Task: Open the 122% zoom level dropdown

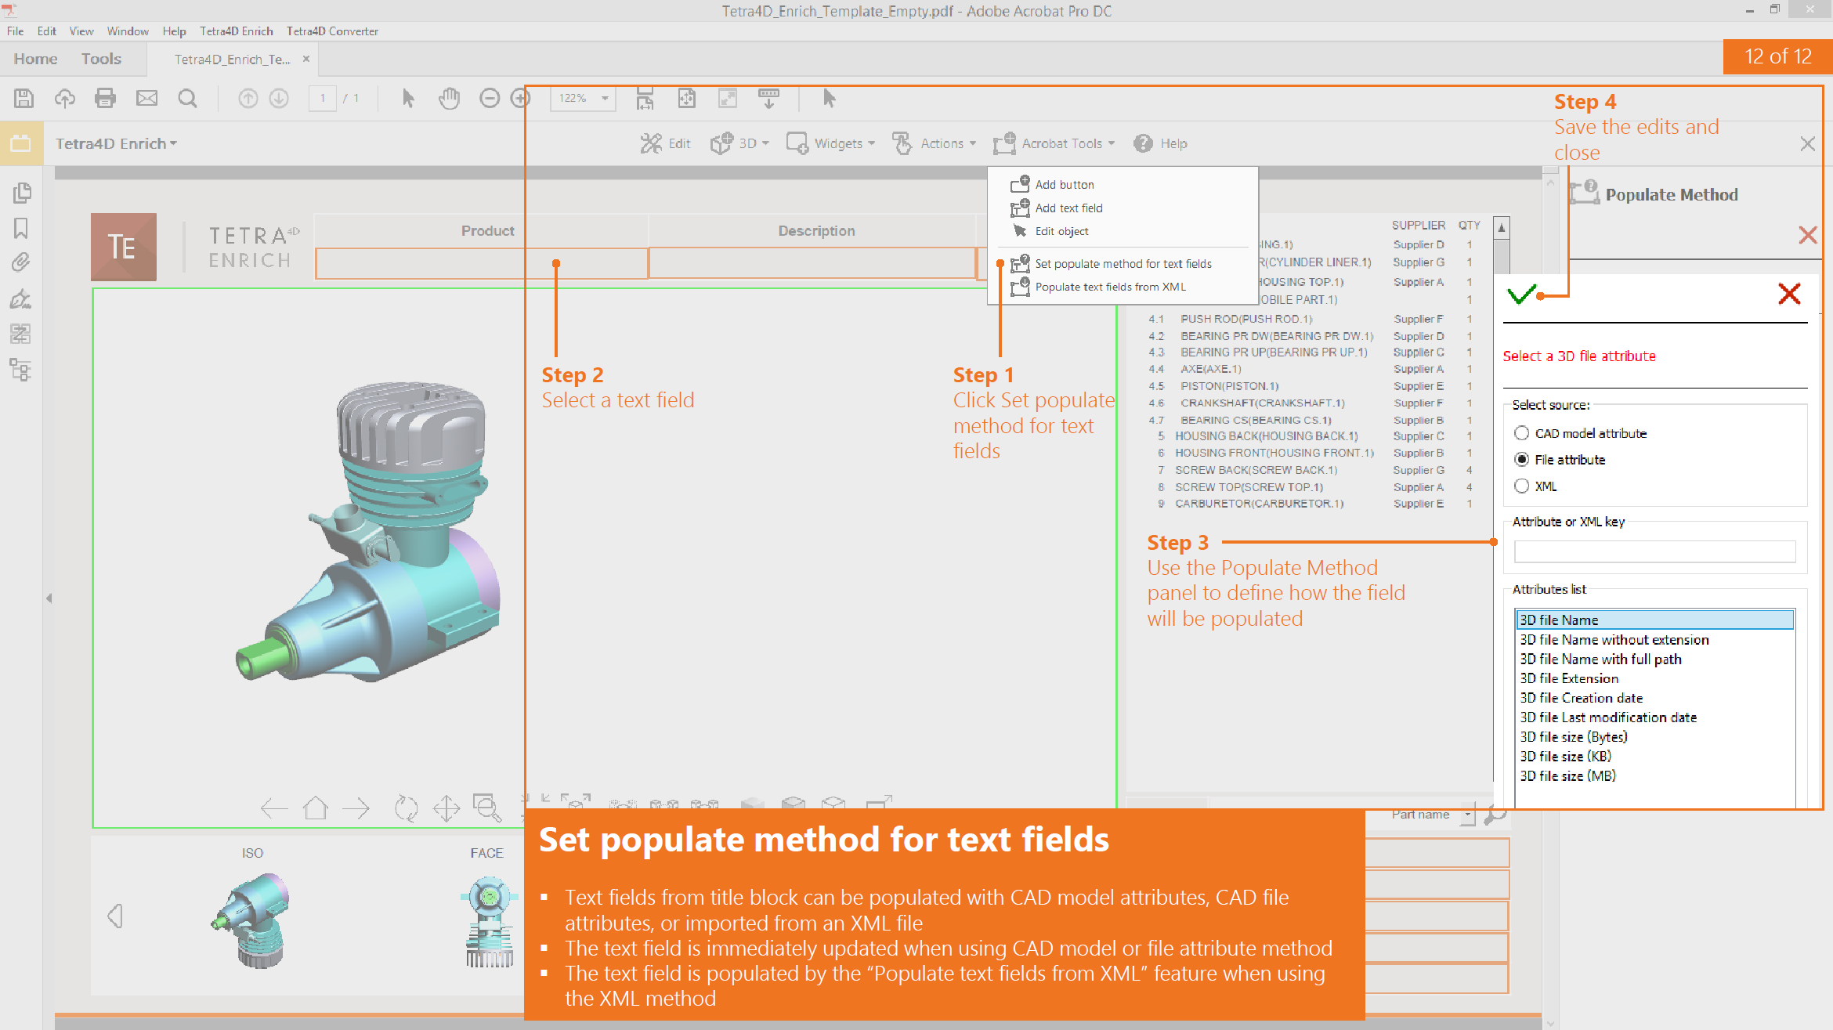Action: point(605,99)
